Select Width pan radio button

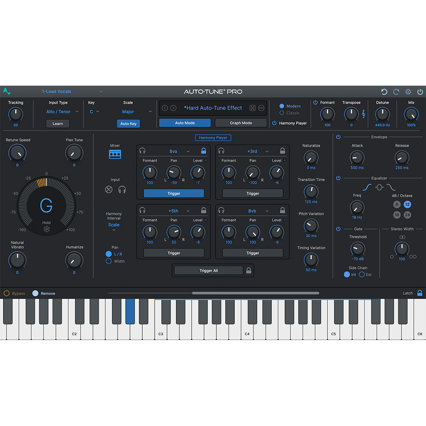point(109,261)
